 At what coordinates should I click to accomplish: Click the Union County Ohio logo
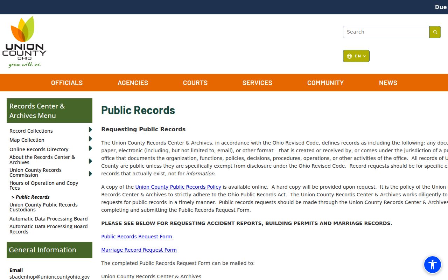click(x=24, y=42)
